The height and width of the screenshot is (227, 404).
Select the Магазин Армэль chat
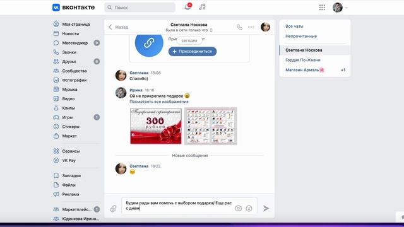pyautogui.click(x=315, y=70)
